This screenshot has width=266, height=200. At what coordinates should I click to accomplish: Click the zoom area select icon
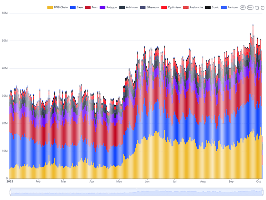coord(257,7)
